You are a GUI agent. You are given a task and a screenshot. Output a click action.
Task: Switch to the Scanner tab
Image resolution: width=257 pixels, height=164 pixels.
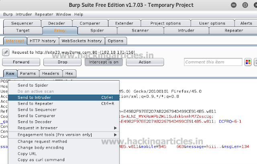(x=140, y=30)
